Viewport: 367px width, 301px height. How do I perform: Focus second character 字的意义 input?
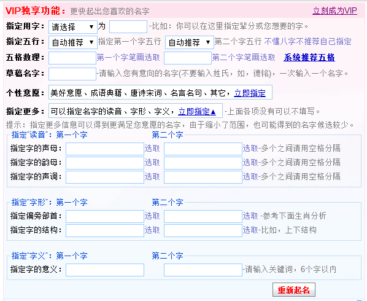(x=203, y=270)
